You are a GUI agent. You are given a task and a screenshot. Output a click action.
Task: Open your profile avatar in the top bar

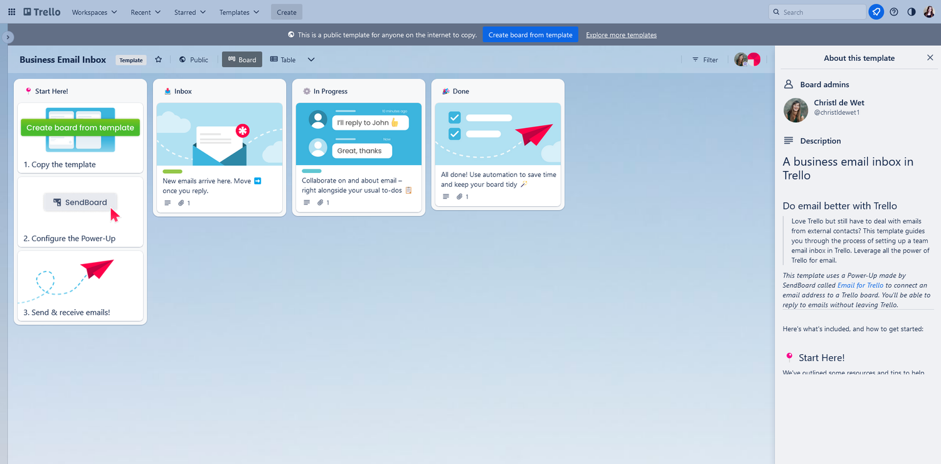coord(929,11)
